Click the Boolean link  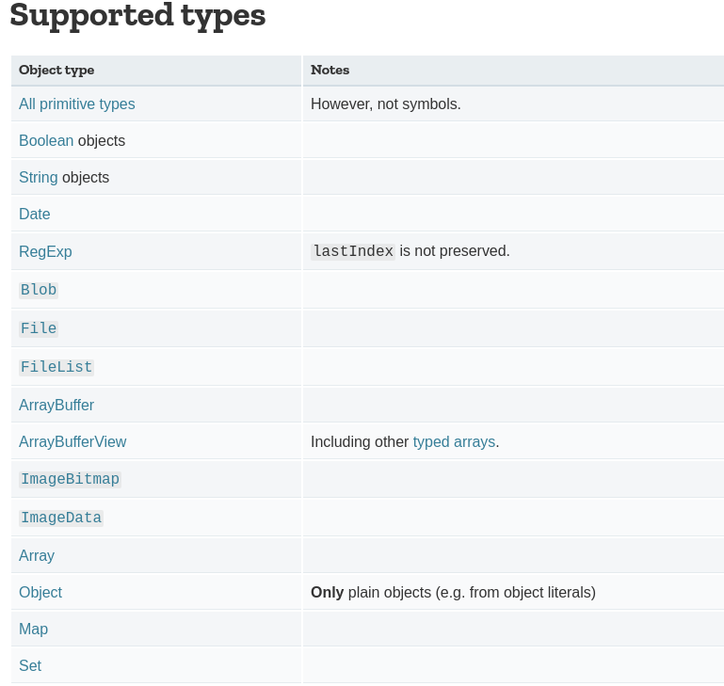(x=46, y=141)
